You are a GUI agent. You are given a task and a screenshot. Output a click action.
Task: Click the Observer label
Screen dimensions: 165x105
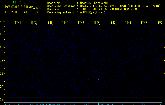pyautogui.click(x=53, y=3)
